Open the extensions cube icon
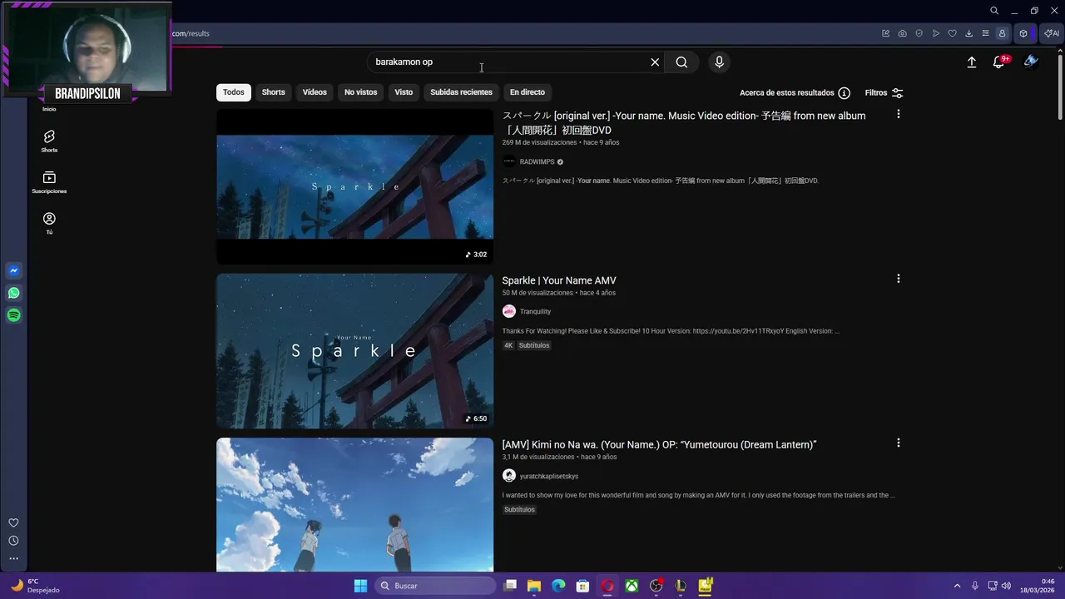The width and height of the screenshot is (1065, 599). [x=1023, y=33]
